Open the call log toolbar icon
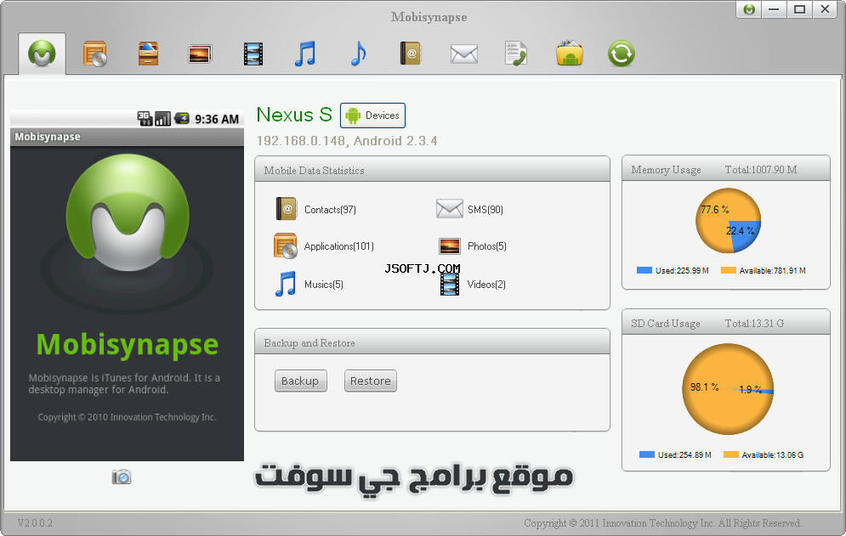Viewport: 846px width, 536px height. click(516, 54)
